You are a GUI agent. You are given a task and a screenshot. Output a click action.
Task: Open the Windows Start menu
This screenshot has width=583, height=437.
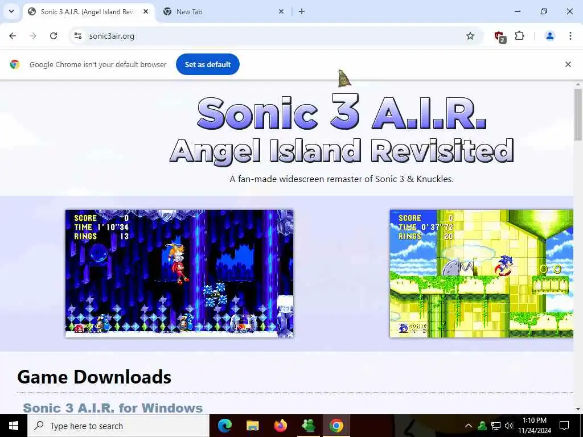(14, 426)
